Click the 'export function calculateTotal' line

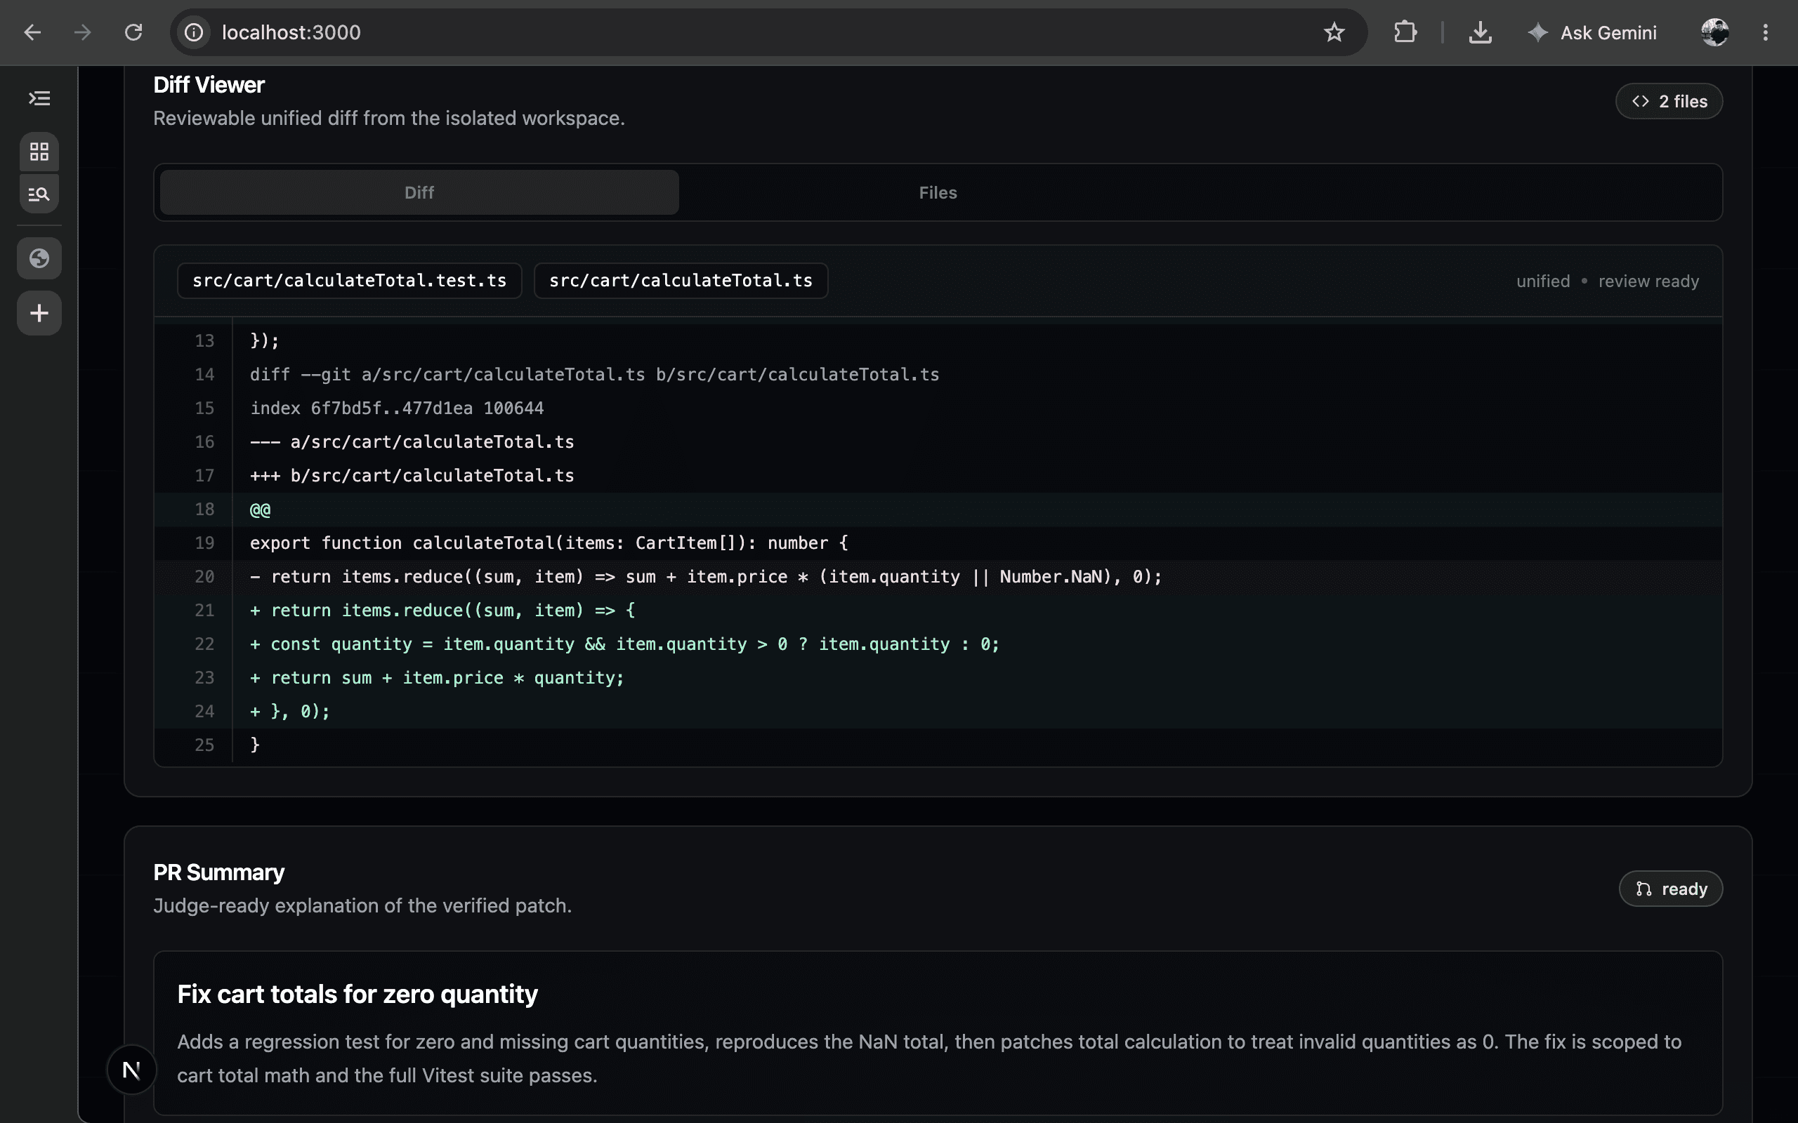click(x=938, y=543)
